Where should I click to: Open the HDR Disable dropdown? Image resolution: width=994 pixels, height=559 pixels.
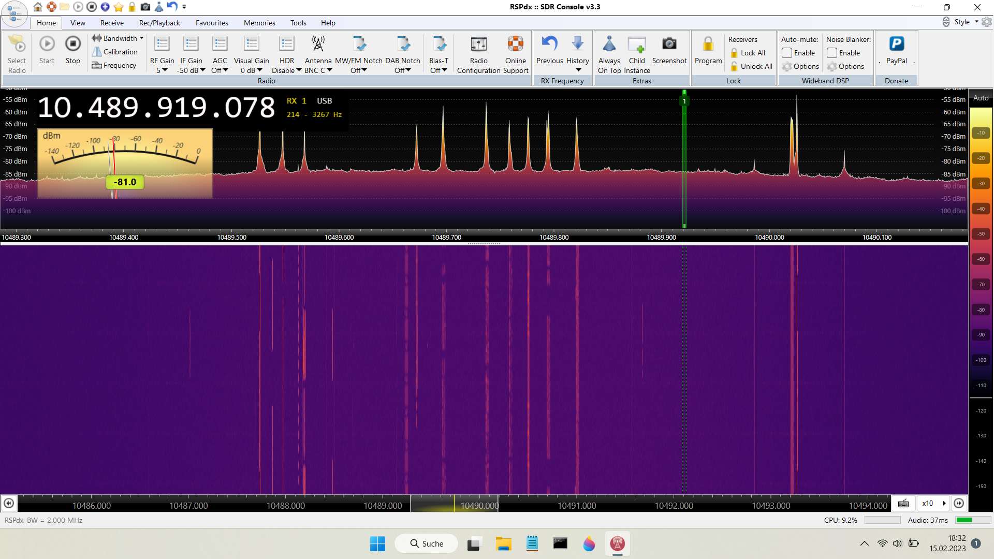click(x=287, y=70)
